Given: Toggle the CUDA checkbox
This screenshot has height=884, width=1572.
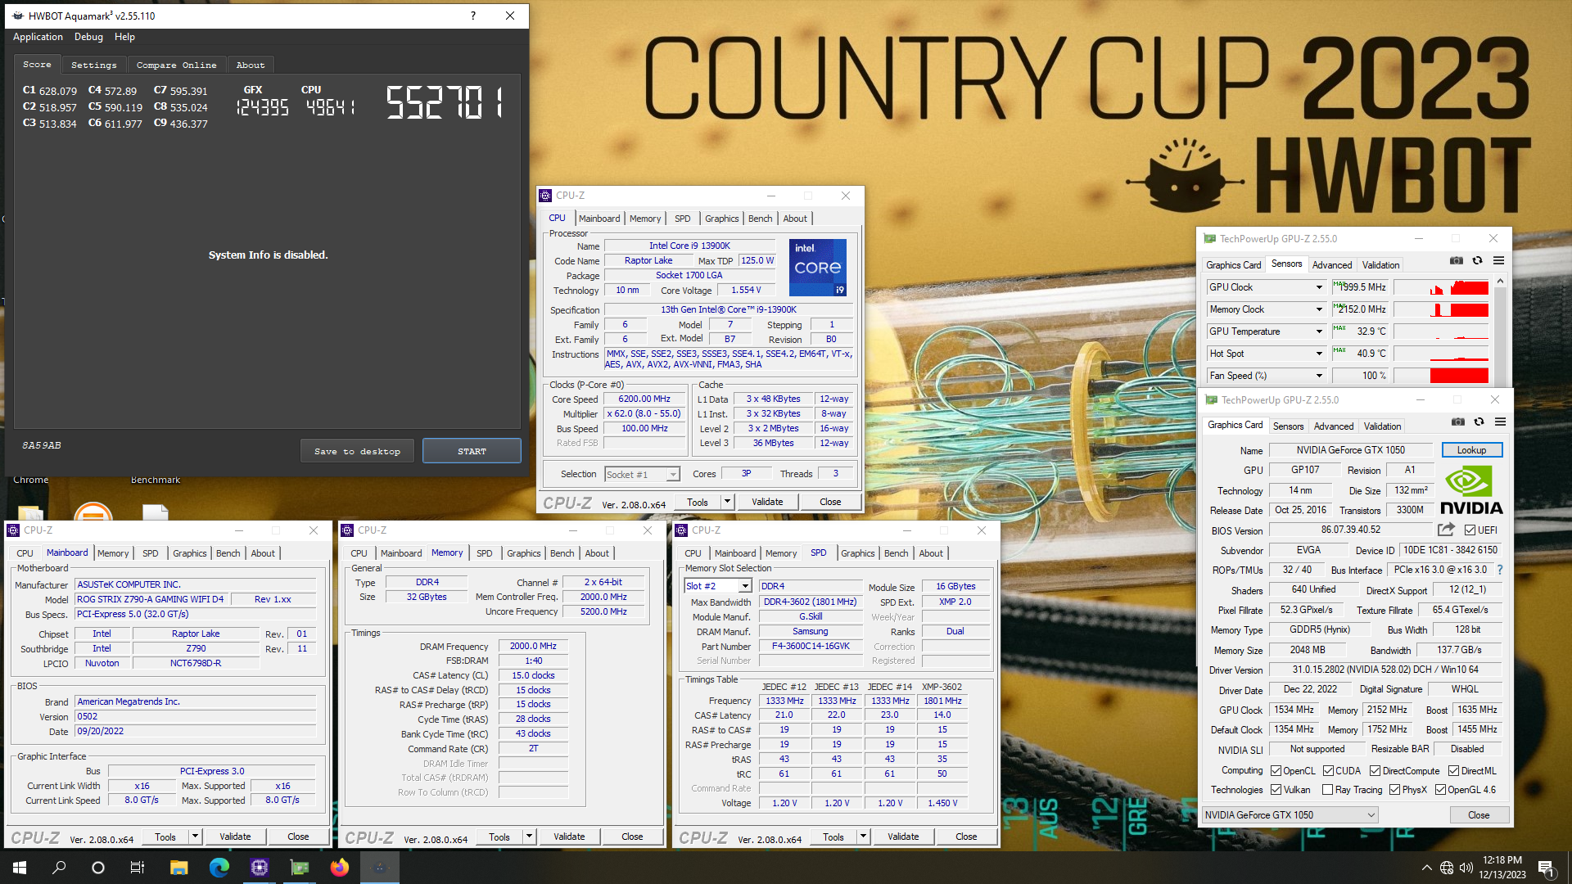Looking at the screenshot, I should (x=1328, y=771).
